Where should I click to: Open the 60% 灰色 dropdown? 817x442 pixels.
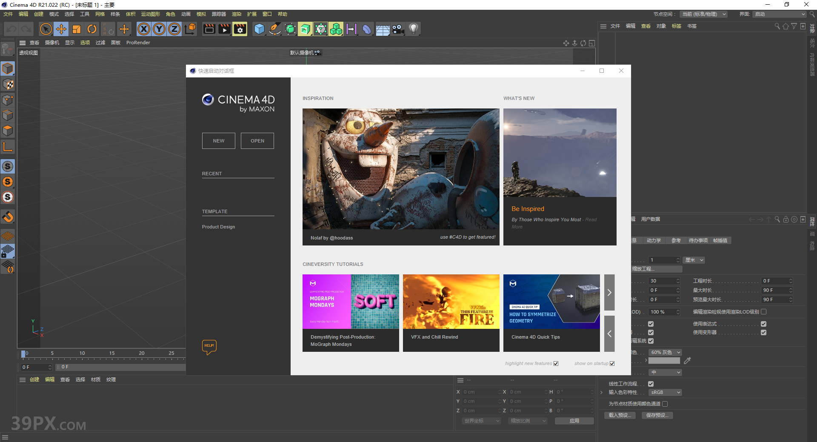point(665,352)
